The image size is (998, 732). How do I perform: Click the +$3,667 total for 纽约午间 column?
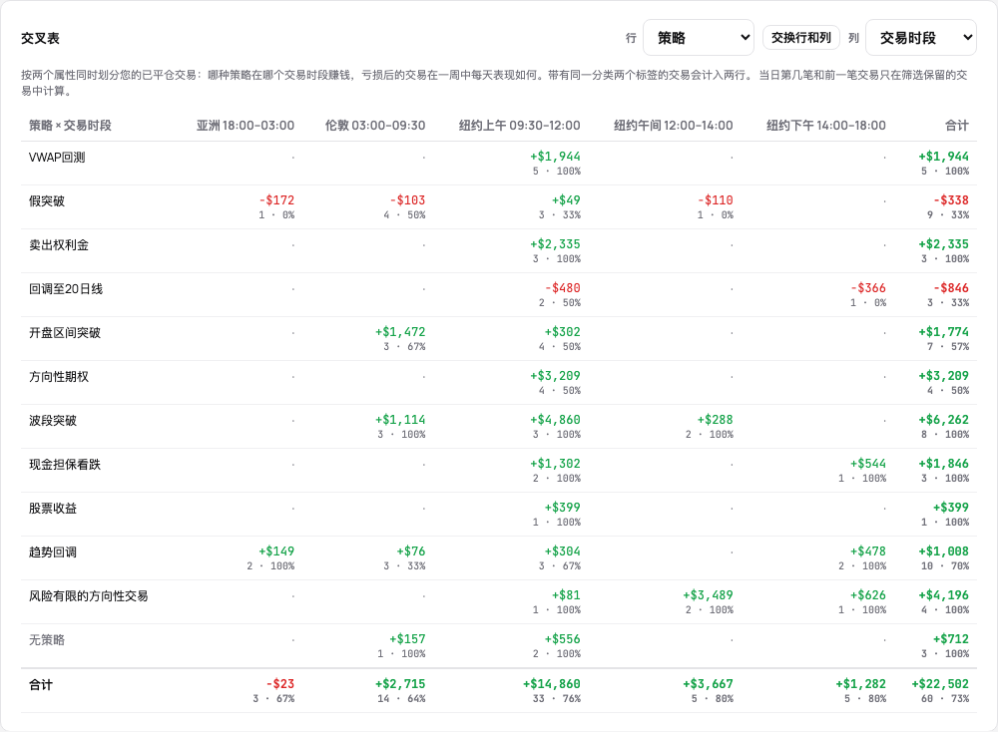708,684
